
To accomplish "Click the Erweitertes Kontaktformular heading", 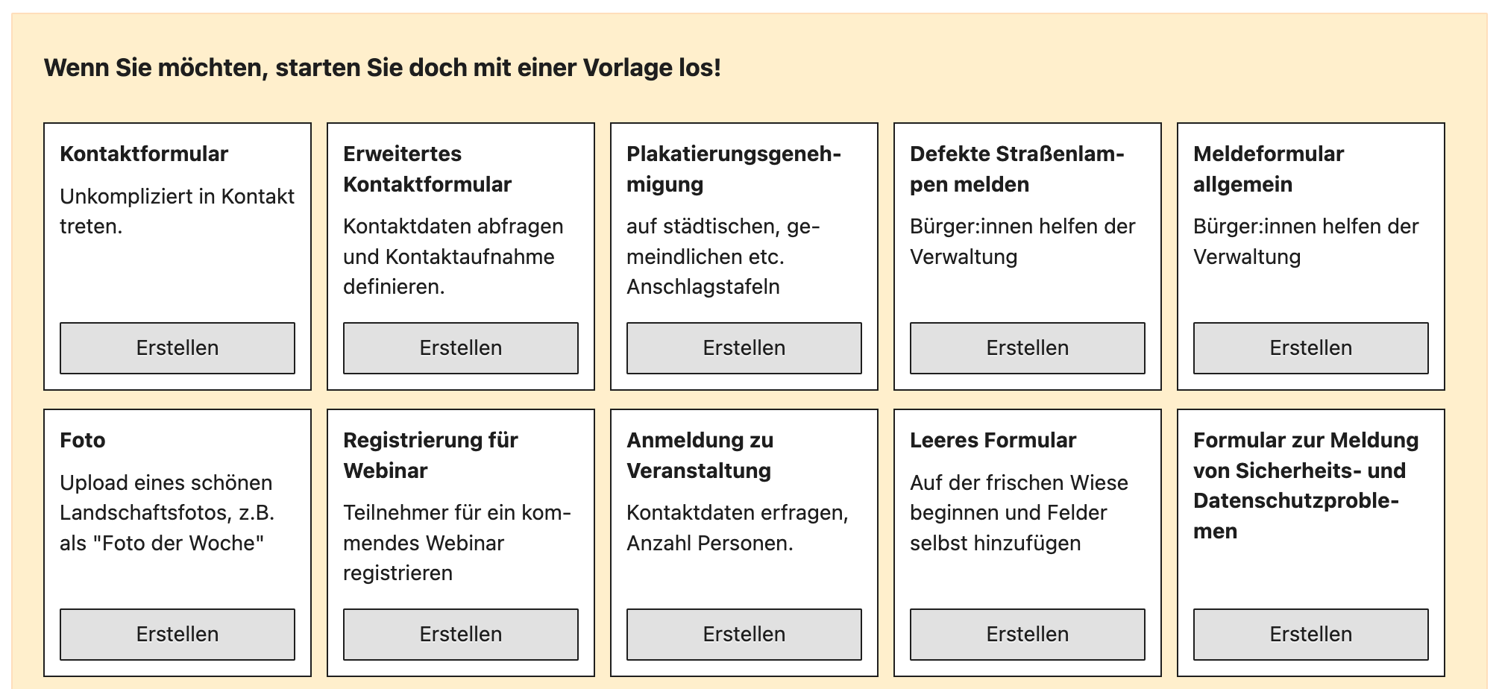I will [427, 169].
